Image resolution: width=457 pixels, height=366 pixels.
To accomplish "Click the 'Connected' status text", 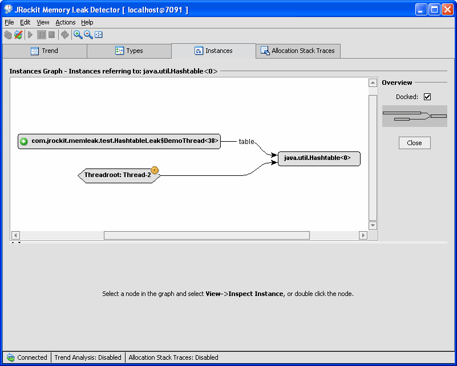I will point(32,357).
